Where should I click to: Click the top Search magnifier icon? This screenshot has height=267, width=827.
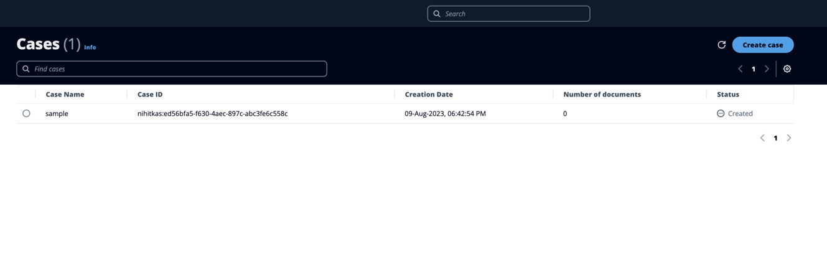[437, 14]
